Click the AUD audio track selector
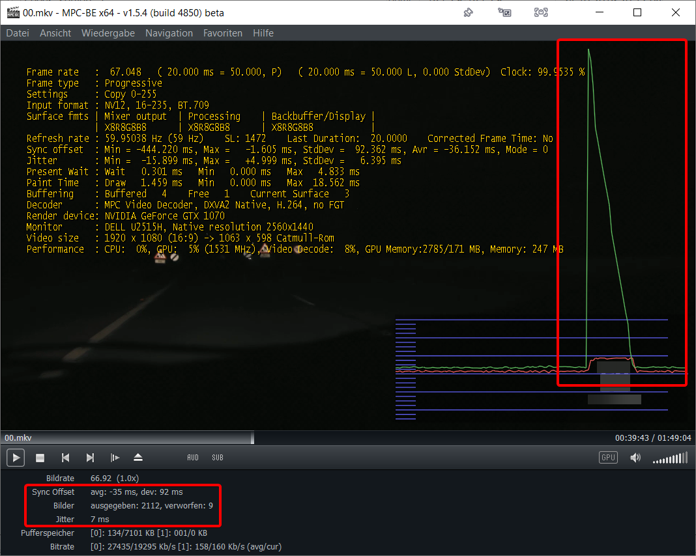 [193, 458]
